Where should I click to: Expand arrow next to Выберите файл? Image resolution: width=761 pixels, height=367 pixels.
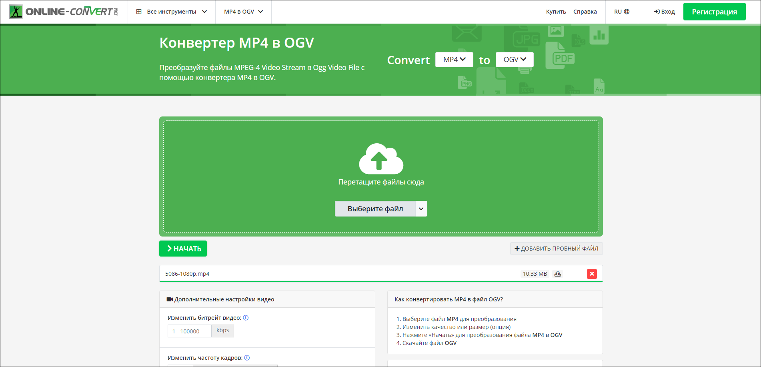421,209
